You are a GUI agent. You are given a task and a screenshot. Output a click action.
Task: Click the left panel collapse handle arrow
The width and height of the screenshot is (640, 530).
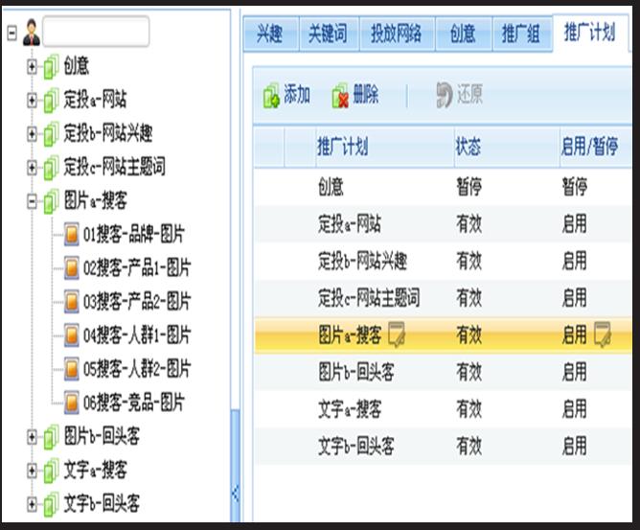pyautogui.click(x=235, y=494)
